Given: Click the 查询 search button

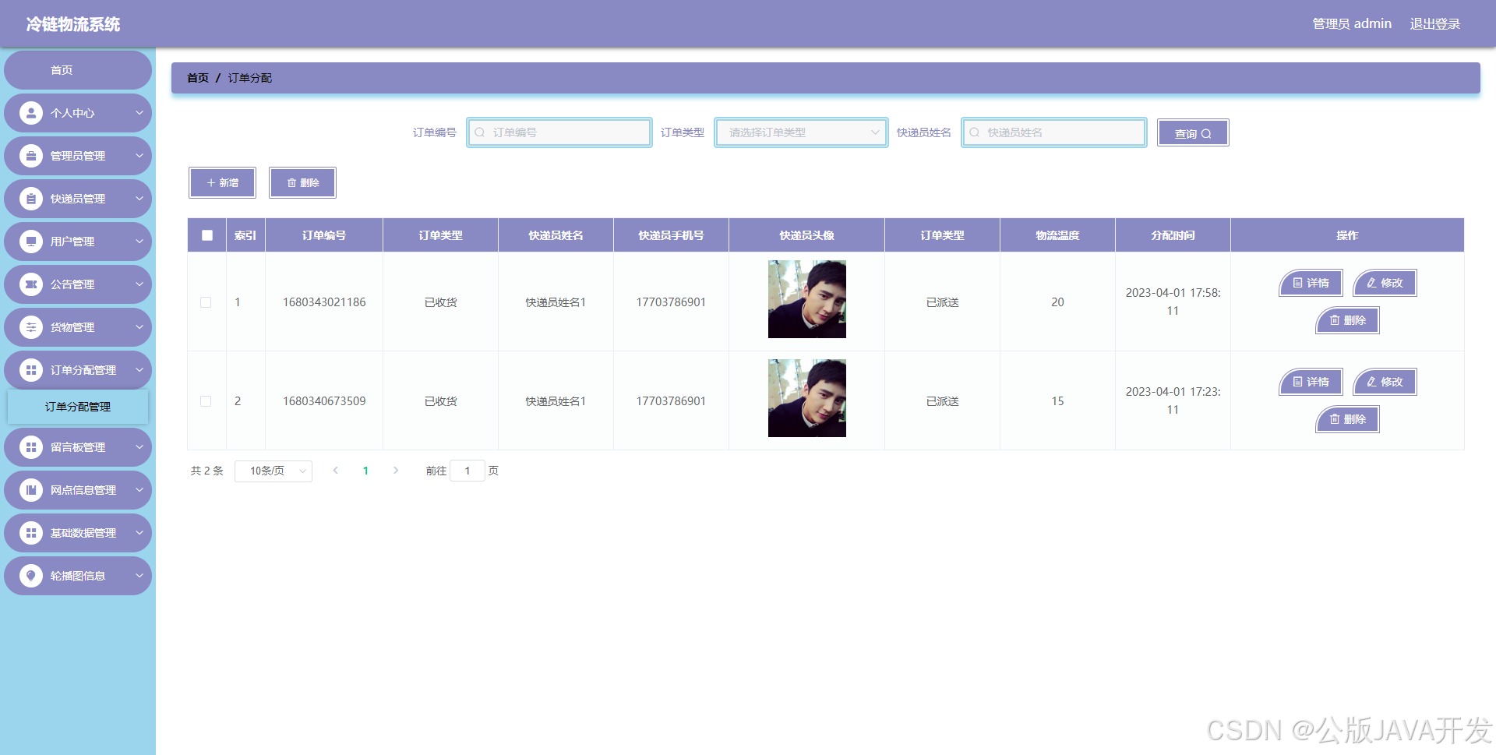Looking at the screenshot, I should coord(1193,133).
